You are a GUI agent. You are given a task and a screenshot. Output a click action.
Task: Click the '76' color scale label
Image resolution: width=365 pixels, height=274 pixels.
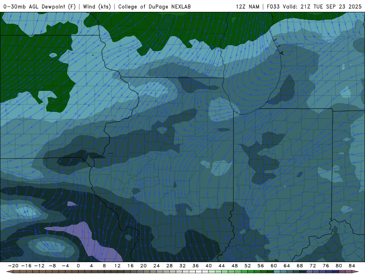326,266
